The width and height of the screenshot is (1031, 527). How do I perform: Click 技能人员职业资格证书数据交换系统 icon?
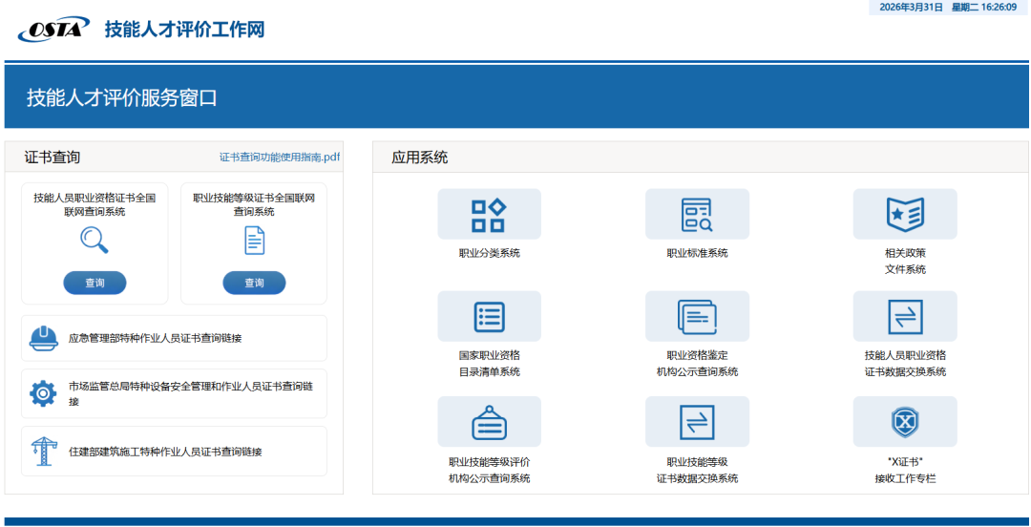tap(904, 317)
